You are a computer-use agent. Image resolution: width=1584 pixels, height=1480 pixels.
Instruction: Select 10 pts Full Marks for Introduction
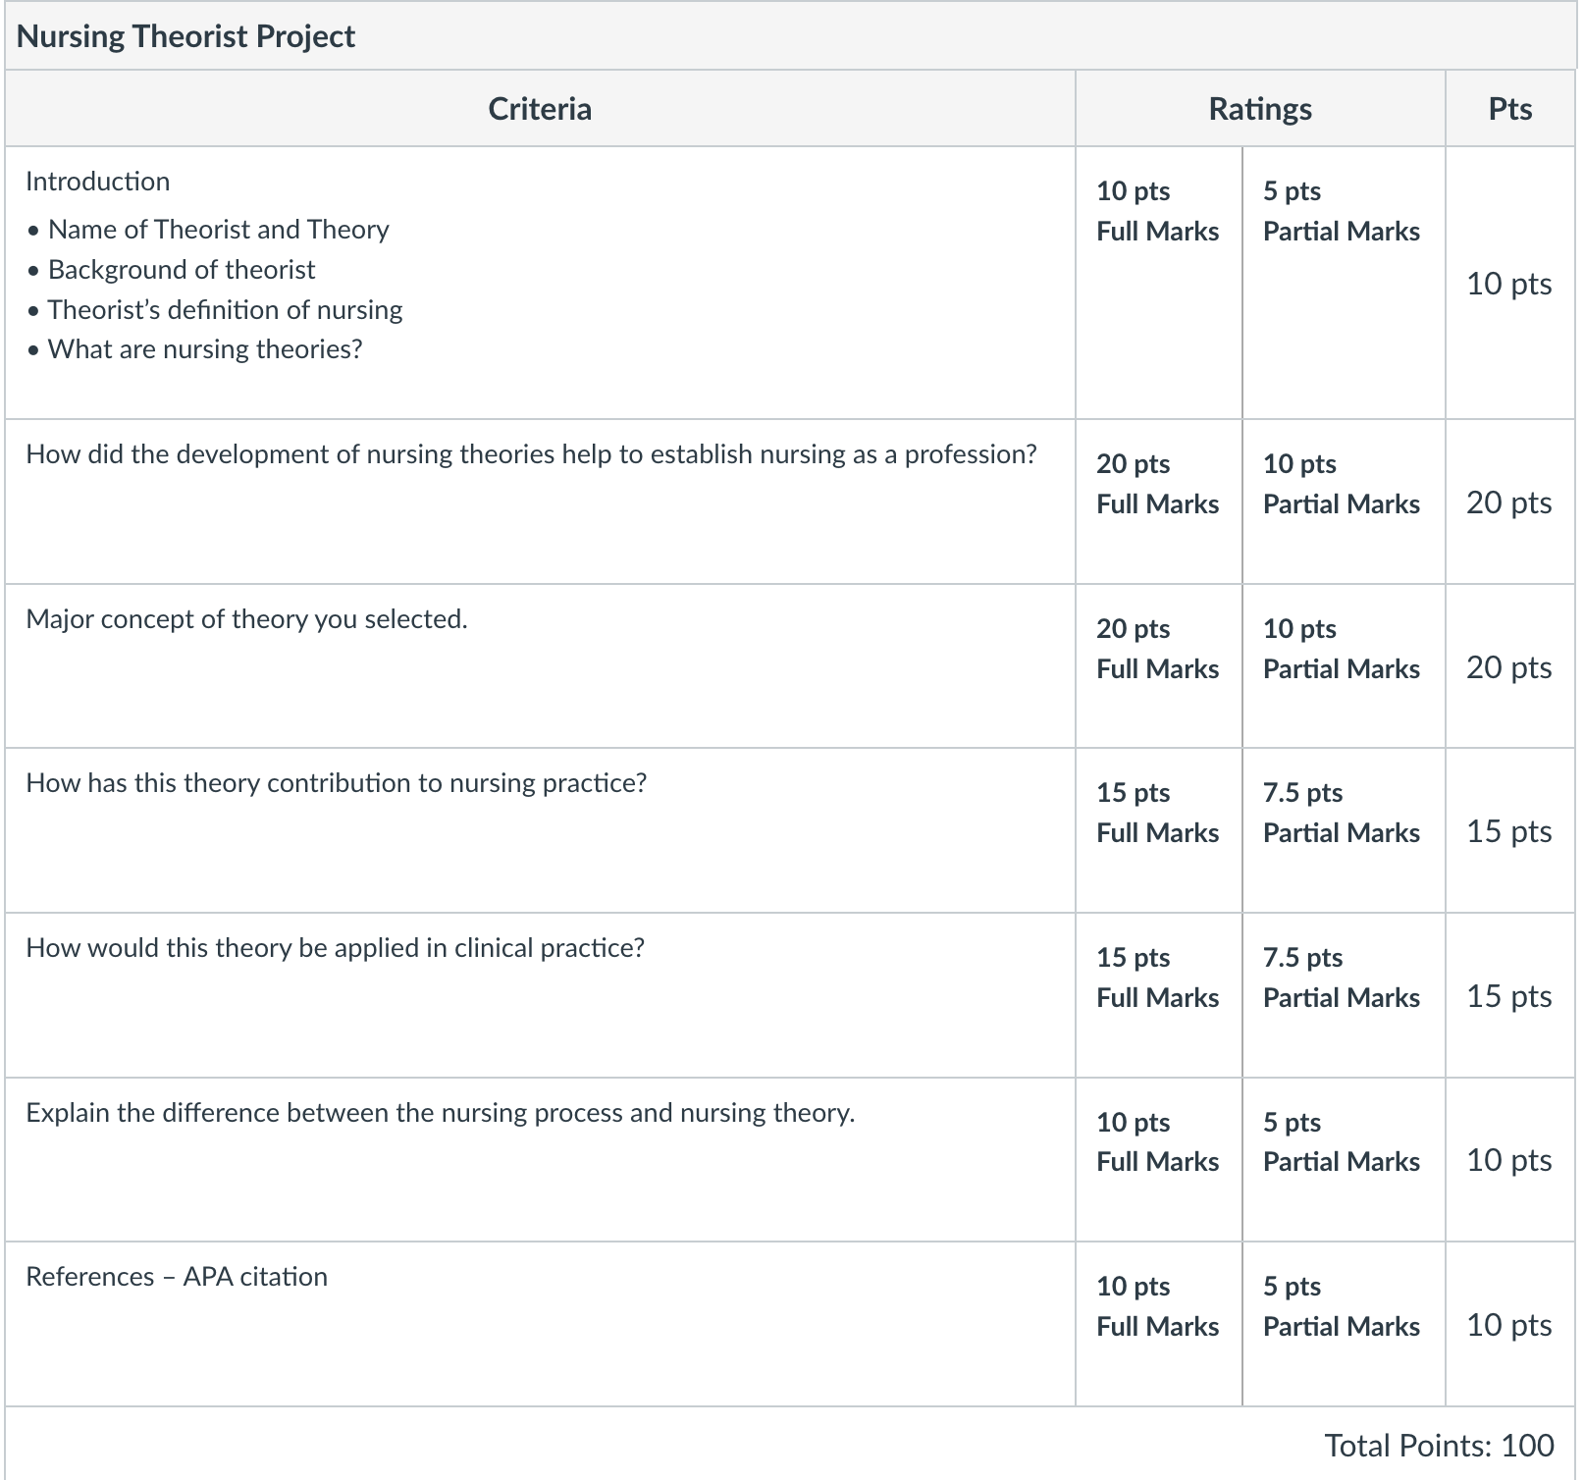coord(1158,283)
